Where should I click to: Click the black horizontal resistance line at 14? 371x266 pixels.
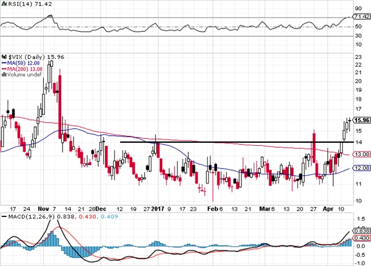tap(237, 142)
